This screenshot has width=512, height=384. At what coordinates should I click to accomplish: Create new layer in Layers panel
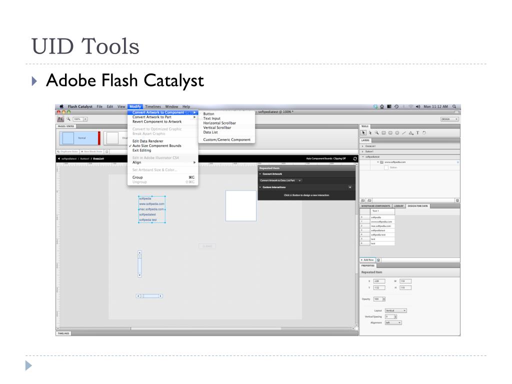[x=363, y=200]
